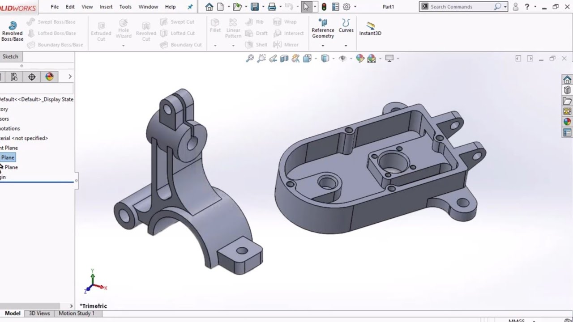
Task: Open the View menu
Action: pos(87,7)
